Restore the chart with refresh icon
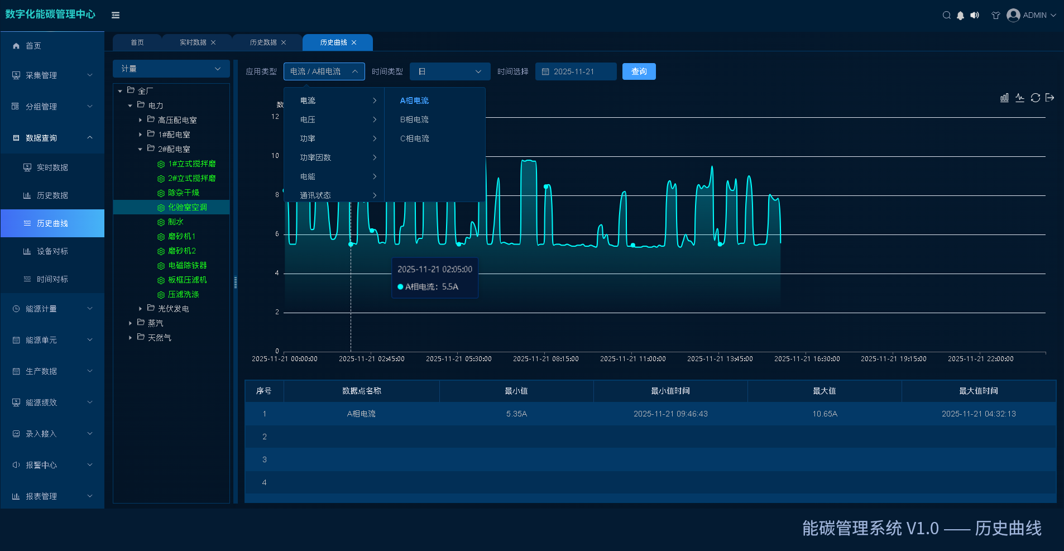The image size is (1064, 551). [x=1036, y=98]
